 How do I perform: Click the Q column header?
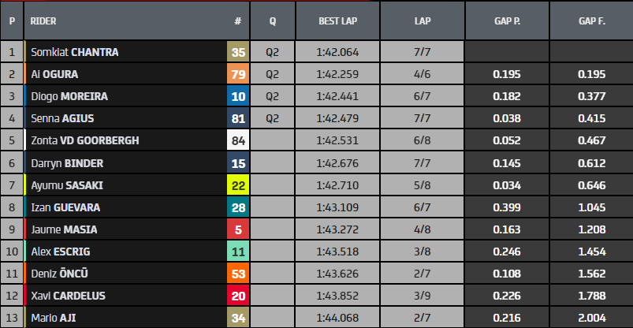coord(272,21)
